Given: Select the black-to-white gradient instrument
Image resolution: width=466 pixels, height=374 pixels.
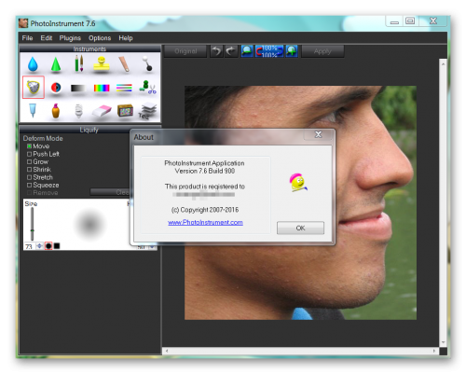Looking at the screenshot, I should [78, 89].
